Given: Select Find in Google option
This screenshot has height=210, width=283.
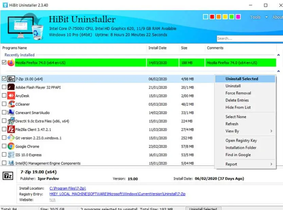Looking at the screenshot, I should pyautogui.click(x=245, y=155).
